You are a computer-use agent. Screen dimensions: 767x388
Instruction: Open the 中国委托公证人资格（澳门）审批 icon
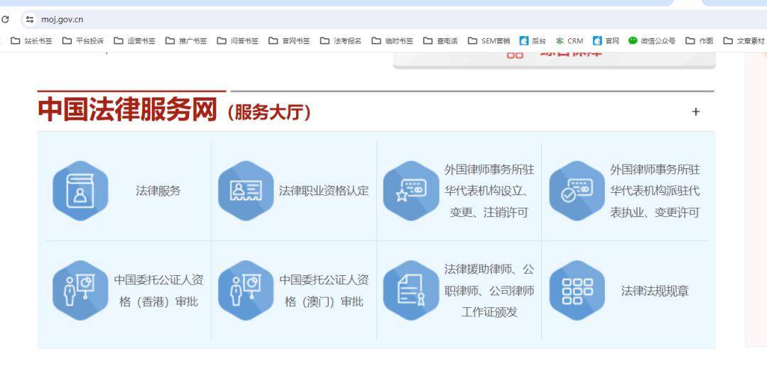coord(246,290)
